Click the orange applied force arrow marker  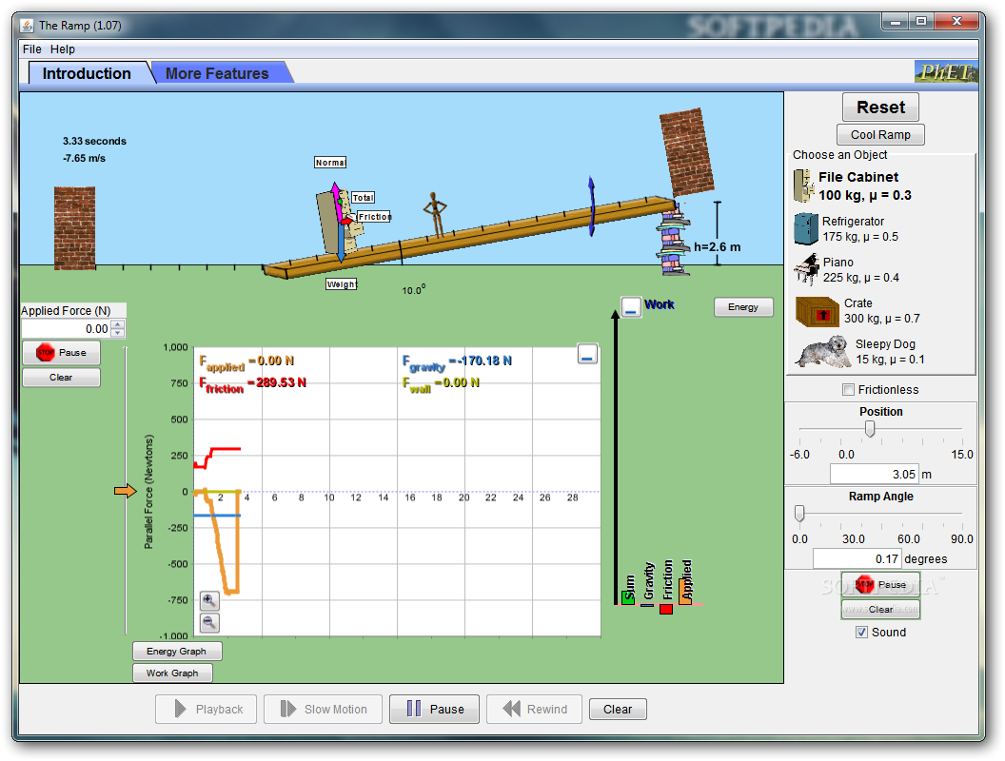[126, 491]
